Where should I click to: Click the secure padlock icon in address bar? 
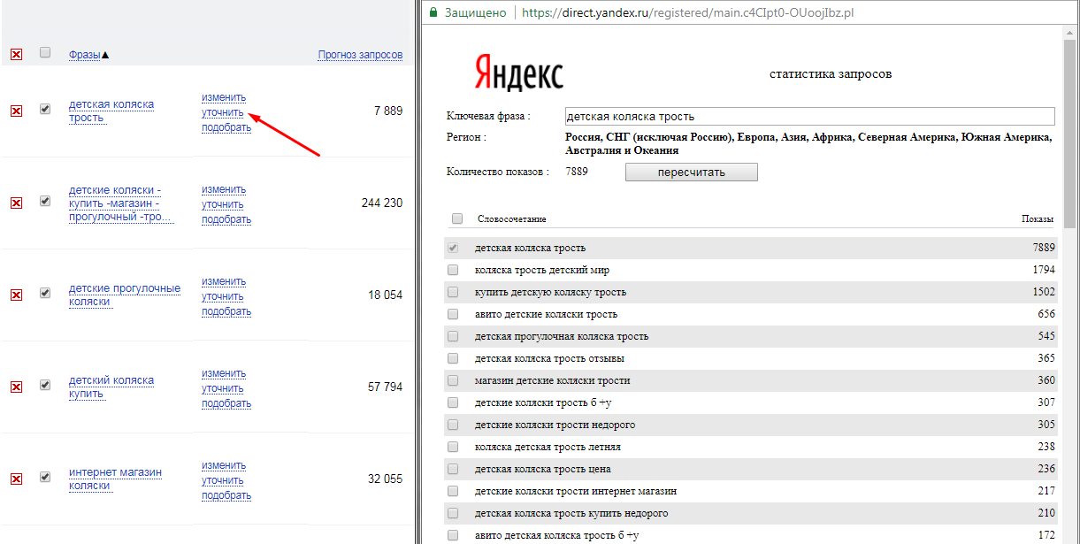point(433,12)
